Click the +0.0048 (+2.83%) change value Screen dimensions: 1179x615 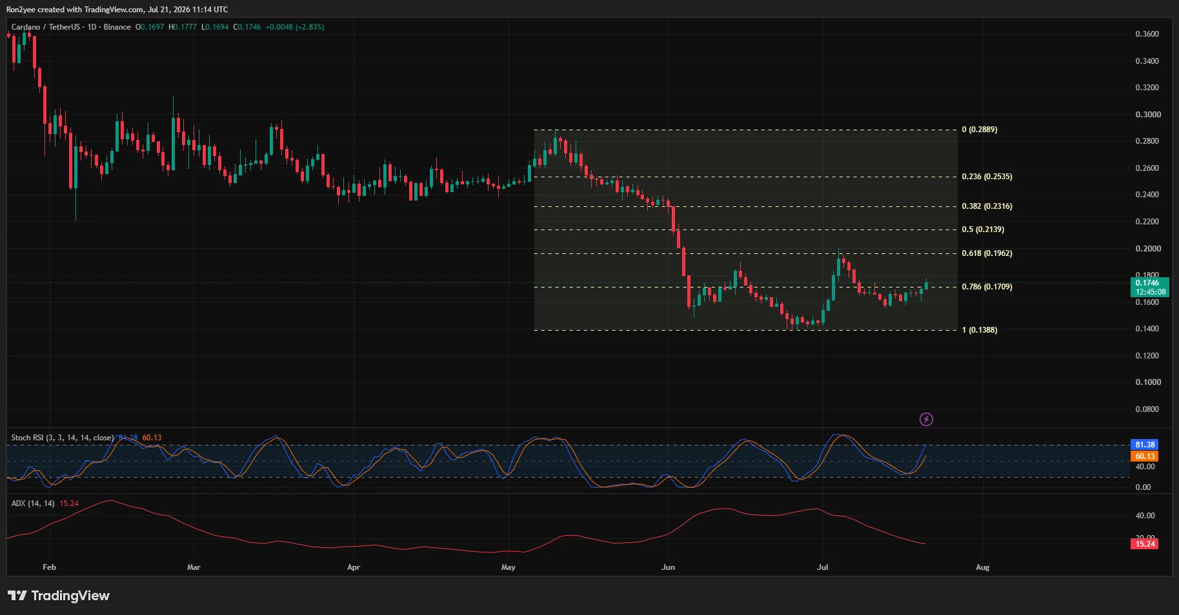click(295, 27)
